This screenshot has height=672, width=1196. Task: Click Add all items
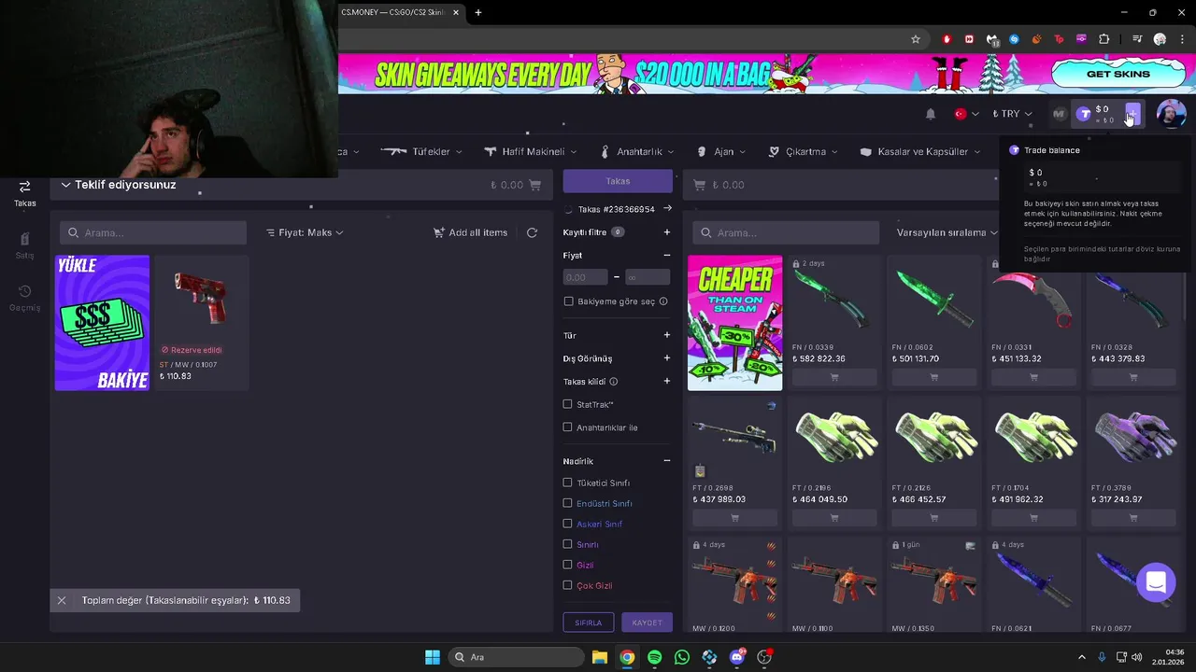(x=471, y=232)
